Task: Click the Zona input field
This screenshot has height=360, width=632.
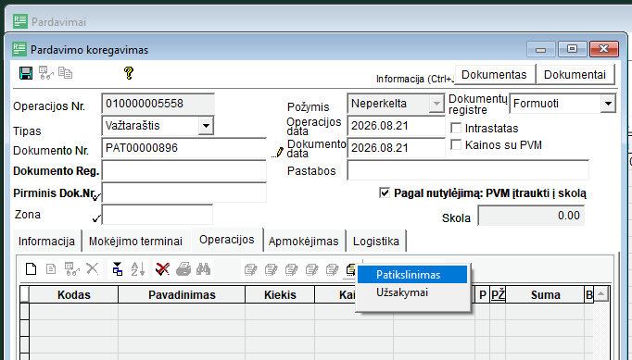Action: point(158,215)
